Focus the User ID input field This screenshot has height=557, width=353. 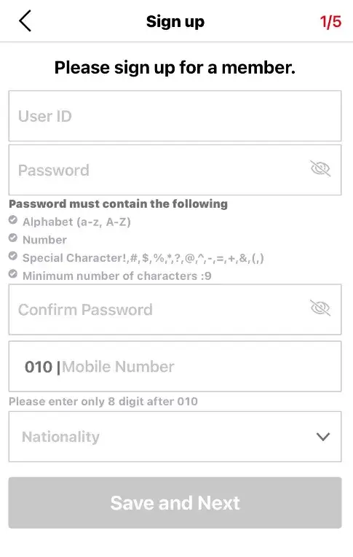point(175,116)
